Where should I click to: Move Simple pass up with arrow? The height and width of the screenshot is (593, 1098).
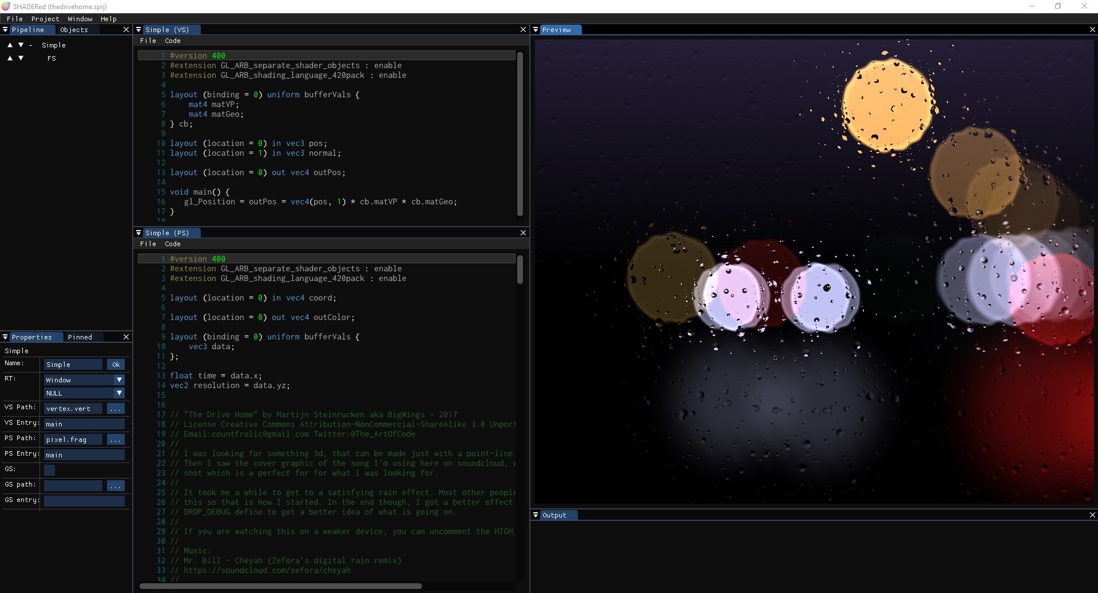(10, 45)
